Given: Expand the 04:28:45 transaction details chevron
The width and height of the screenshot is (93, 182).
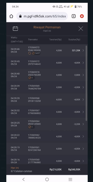Looking at the screenshot, I should pyautogui.click(x=83, y=63).
